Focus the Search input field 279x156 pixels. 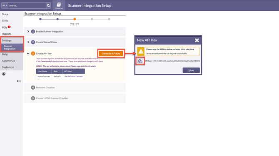point(27,5)
